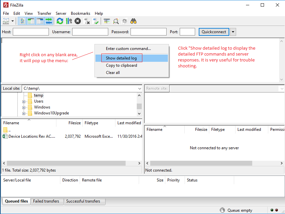Toggle message log display icon
The width and height of the screenshot is (285, 214).
click(22, 21)
